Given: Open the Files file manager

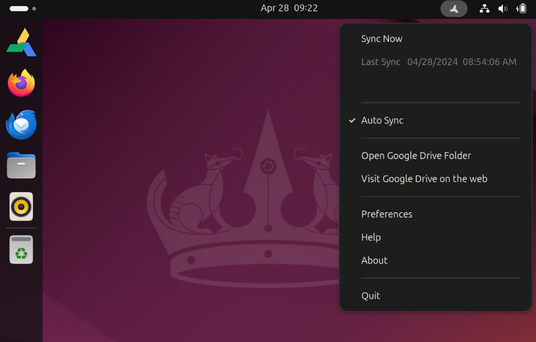Looking at the screenshot, I should (x=21, y=165).
